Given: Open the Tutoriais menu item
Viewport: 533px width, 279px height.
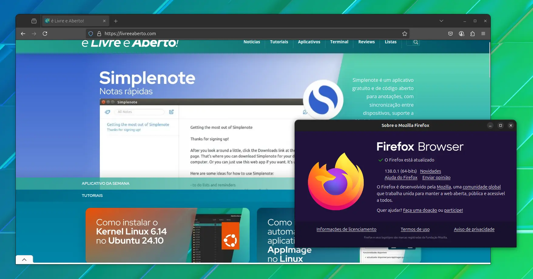Looking at the screenshot, I should tap(279, 42).
